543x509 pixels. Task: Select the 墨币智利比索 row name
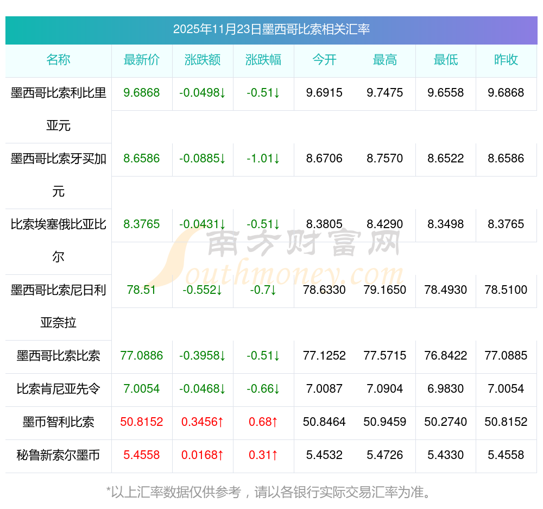(x=58, y=422)
